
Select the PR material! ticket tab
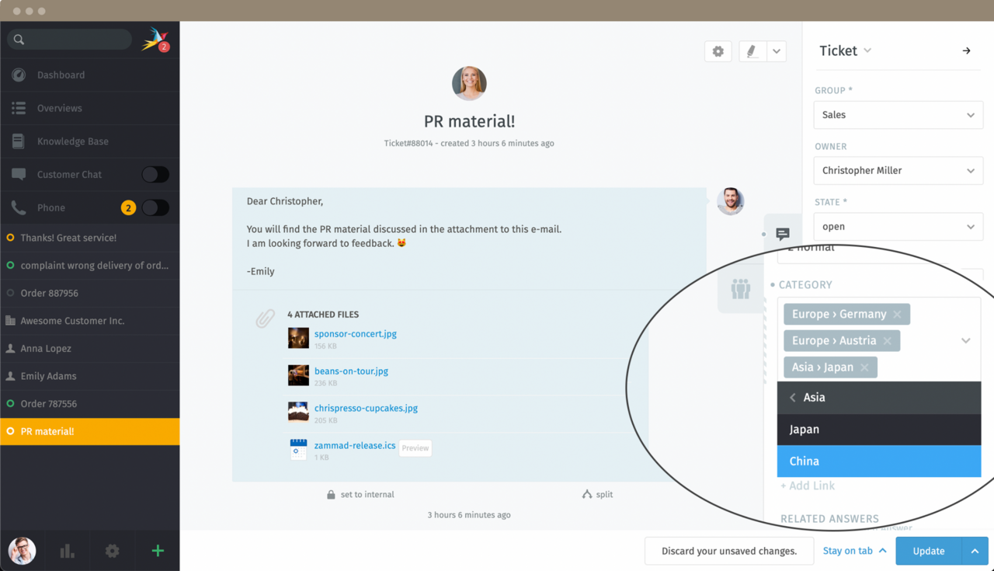pos(89,431)
